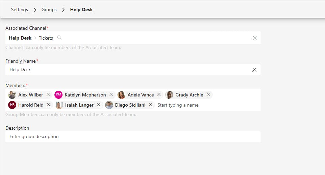Click Diego Siciliani's avatar photo
325x175 pixels.
tap(109, 105)
